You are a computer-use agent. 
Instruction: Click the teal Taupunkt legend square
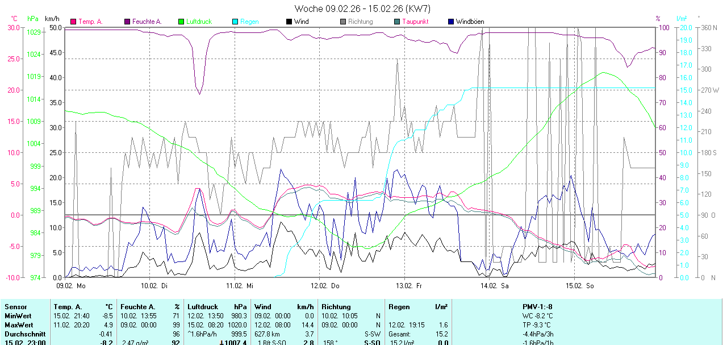pos(397,22)
